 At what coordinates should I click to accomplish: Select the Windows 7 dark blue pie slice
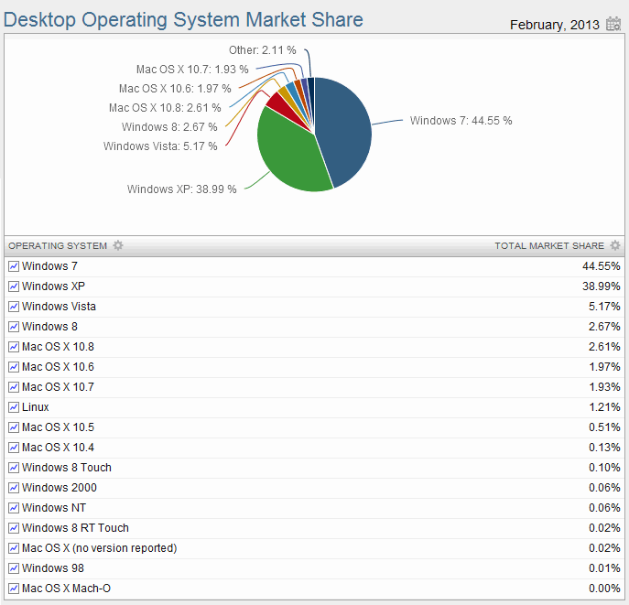(x=345, y=133)
